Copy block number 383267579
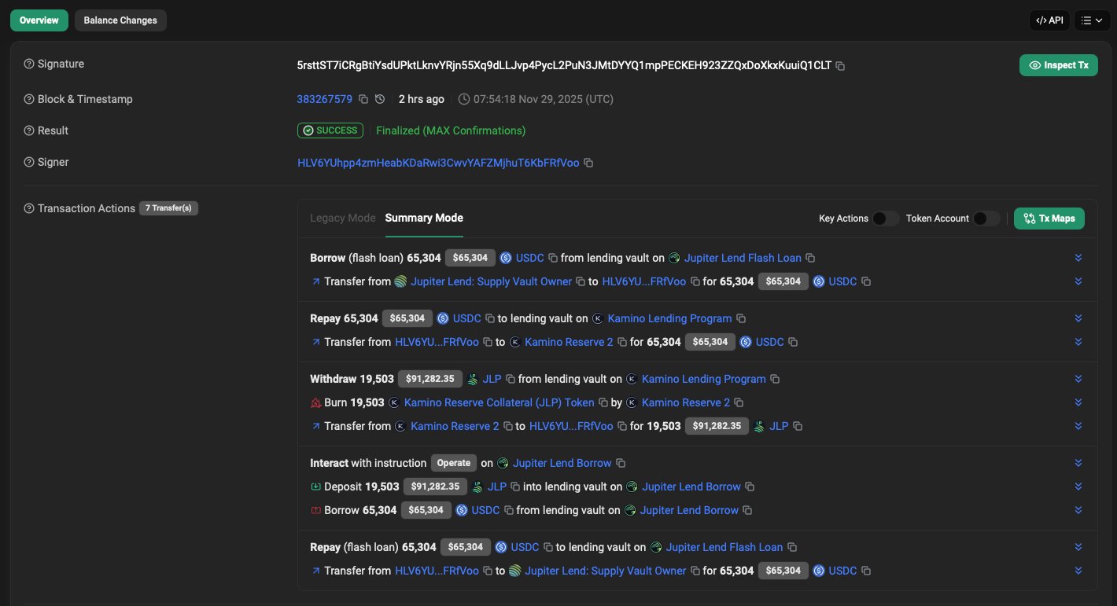 pos(363,99)
